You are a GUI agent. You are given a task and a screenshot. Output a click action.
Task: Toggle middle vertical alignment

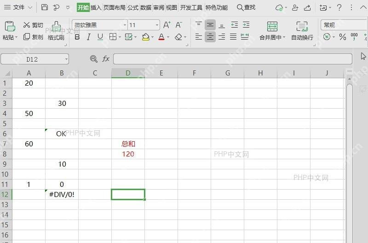[210, 25]
